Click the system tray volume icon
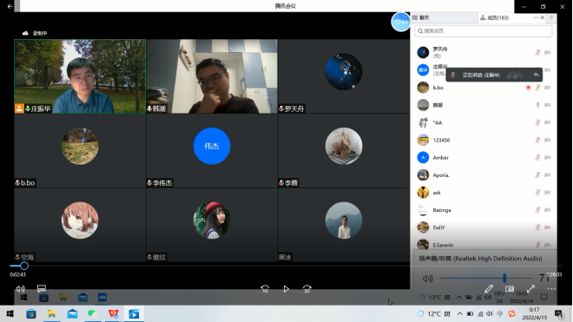This screenshot has width=573, height=322. (490, 314)
